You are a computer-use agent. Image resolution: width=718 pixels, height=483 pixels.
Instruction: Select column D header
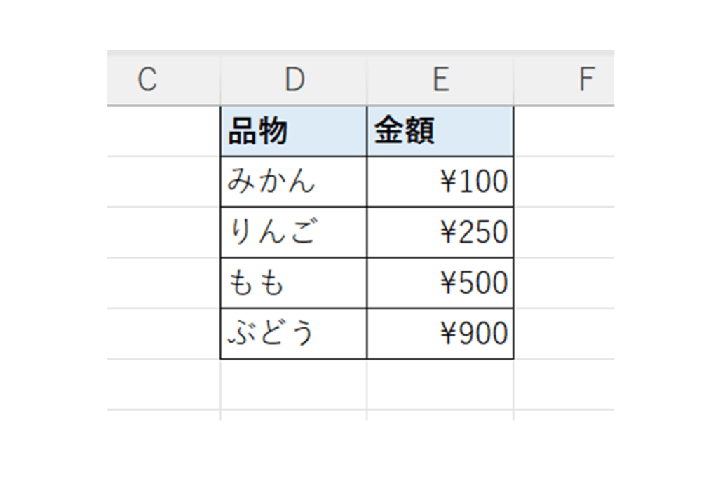click(x=294, y=80)
